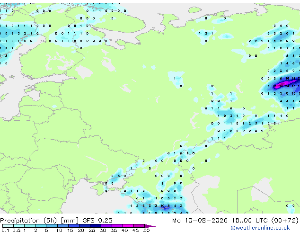Choose the 20–25 mm dark blue swatch
Viewport: 300px width, 232px height.
click(85, 226)
